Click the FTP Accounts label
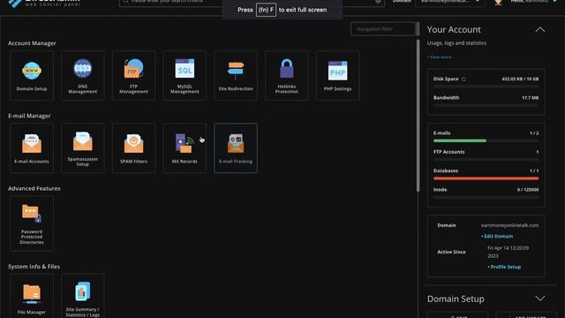The image size is (565, 318). 448,152
